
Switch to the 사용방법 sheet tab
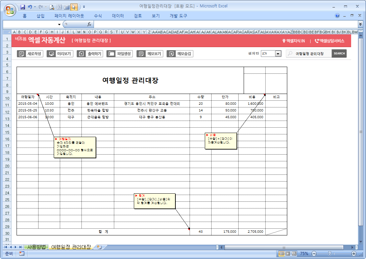tap(36, 247)
